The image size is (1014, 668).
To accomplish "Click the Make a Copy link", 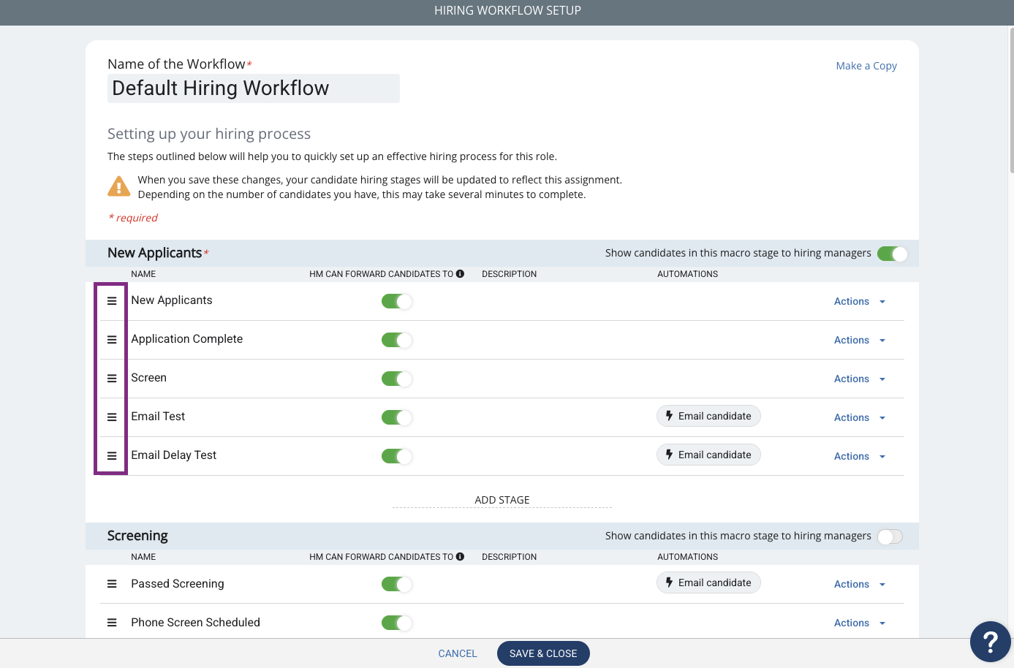I will point(866,66).
